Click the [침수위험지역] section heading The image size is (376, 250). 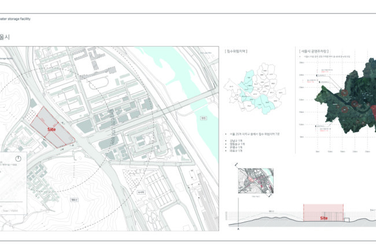coord(236,51)
